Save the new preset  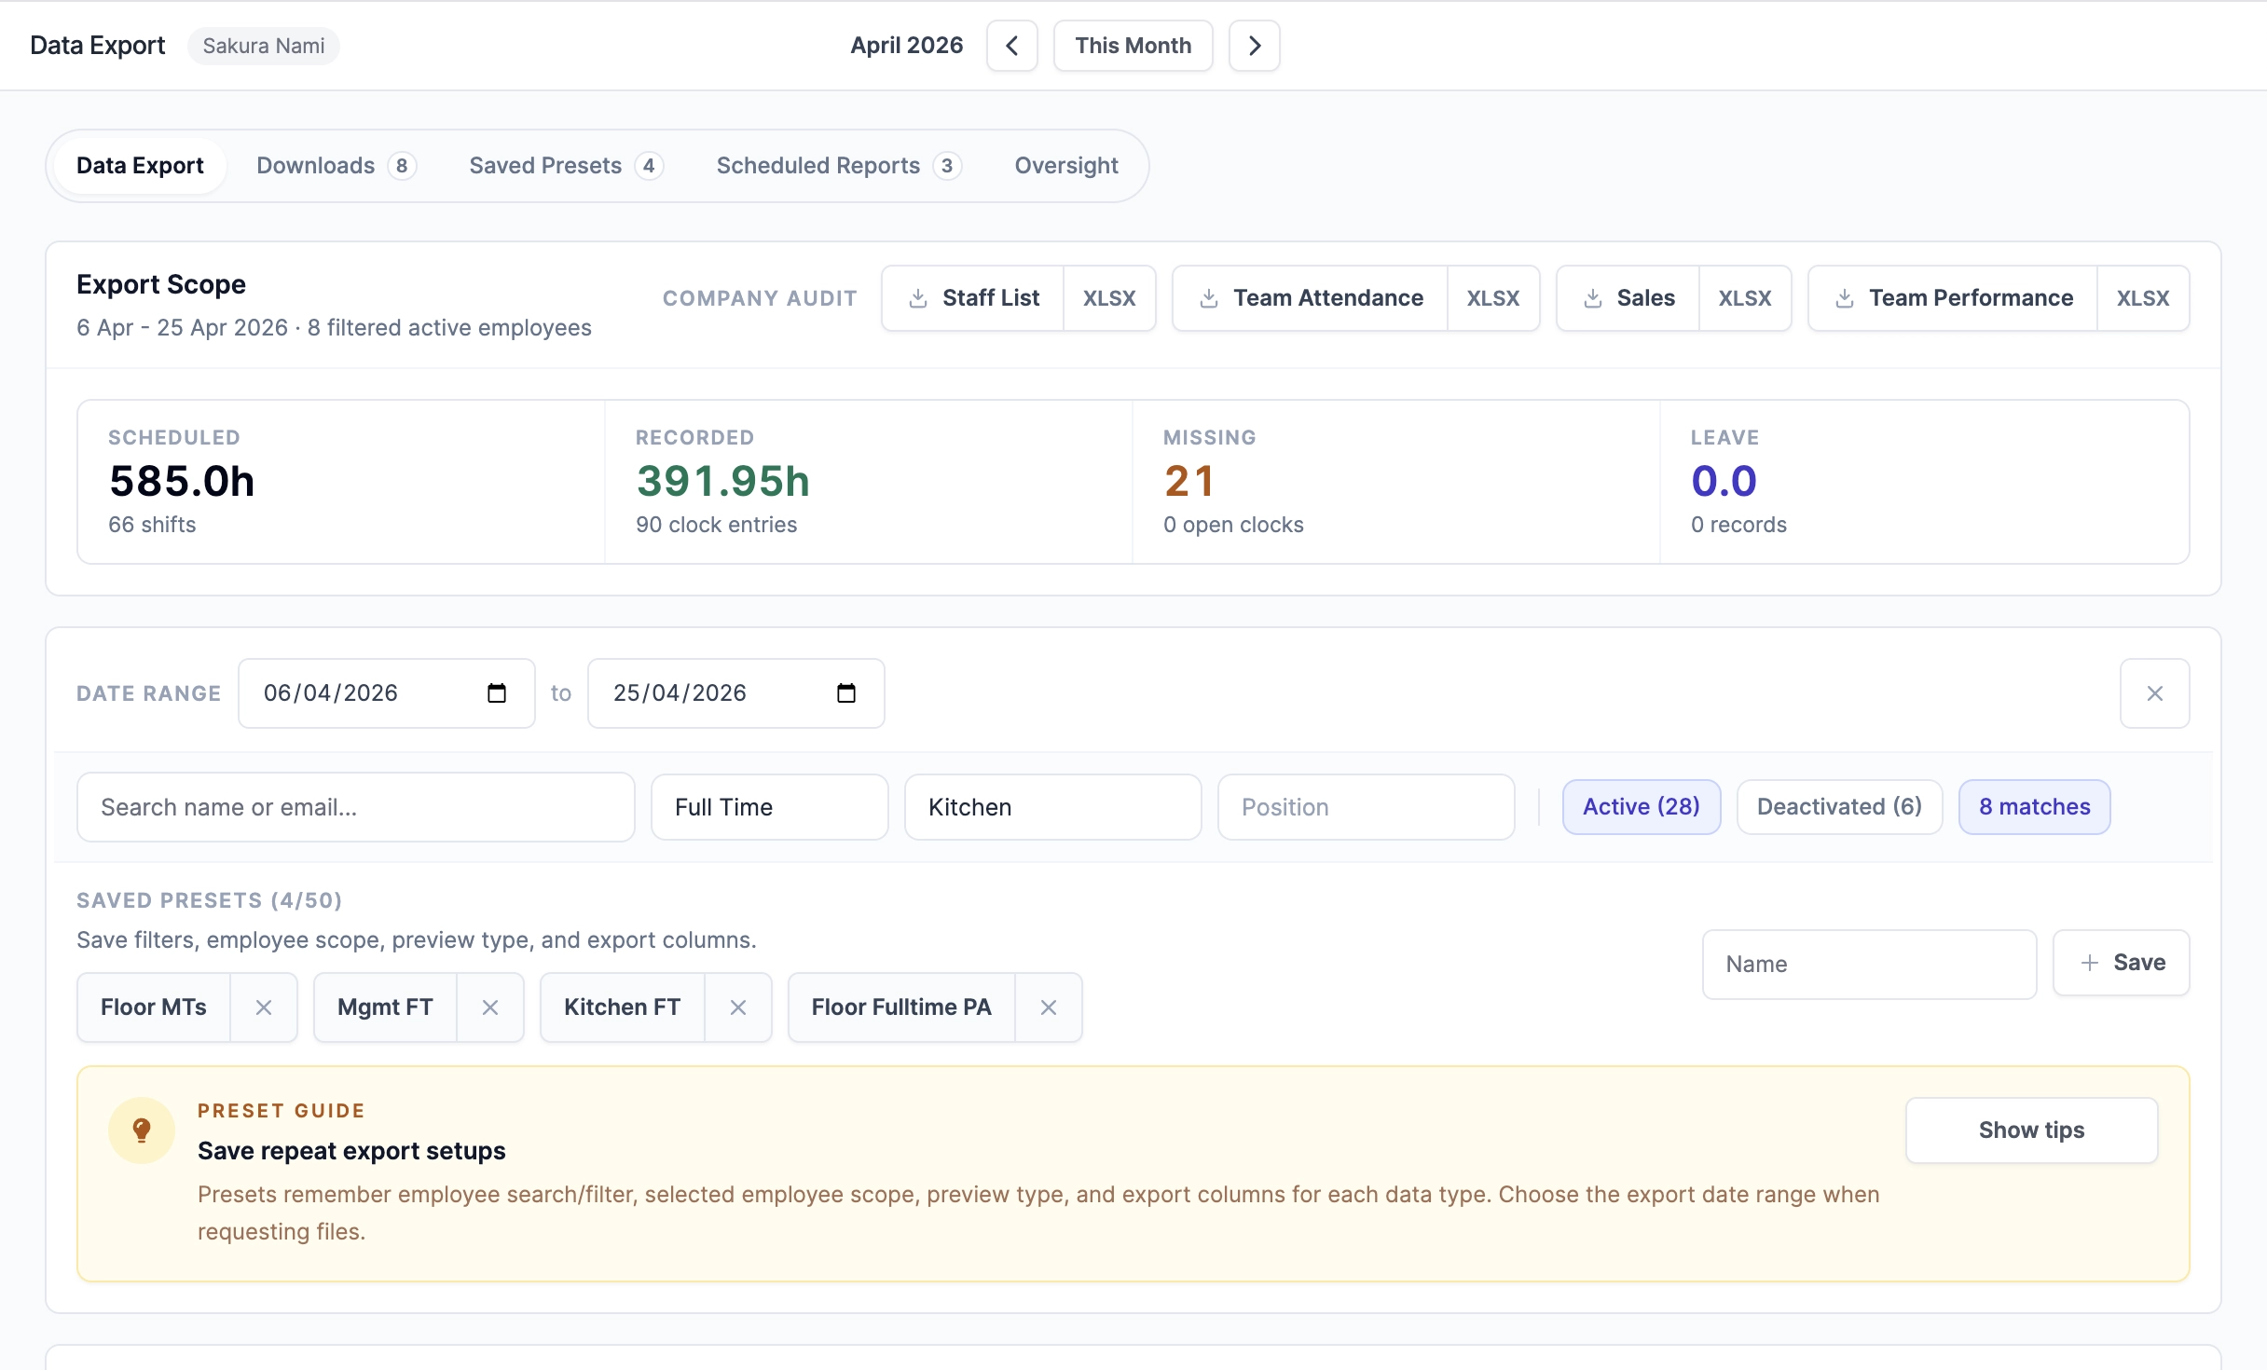pyautogui.click(x=2122, y=963)
